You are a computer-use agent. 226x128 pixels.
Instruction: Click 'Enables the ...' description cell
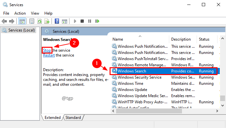click(x=183, y=89)
